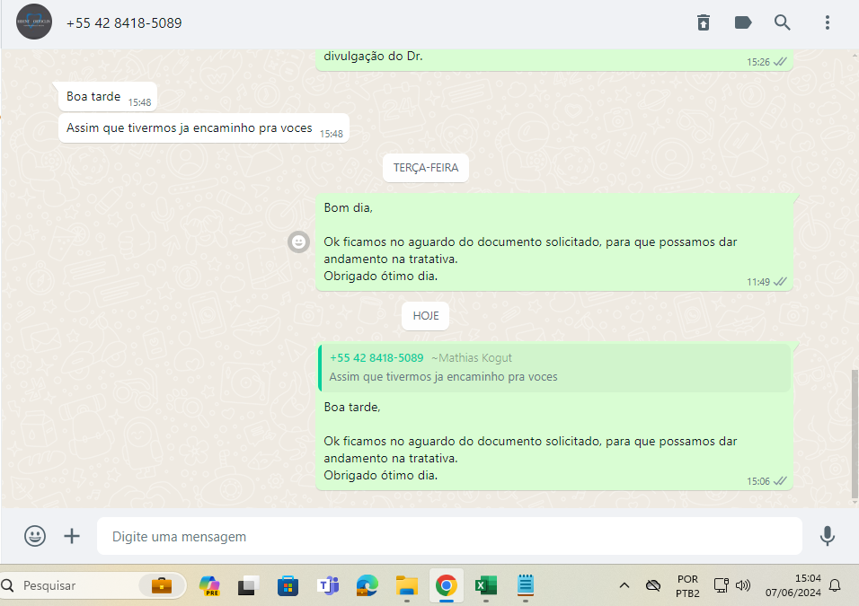Screen dimensions: 859x606
Task: Click the "Digite uma mensagem" input field
Action: (449, 536)
